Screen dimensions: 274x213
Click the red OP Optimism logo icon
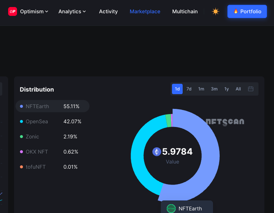point(13,11)
